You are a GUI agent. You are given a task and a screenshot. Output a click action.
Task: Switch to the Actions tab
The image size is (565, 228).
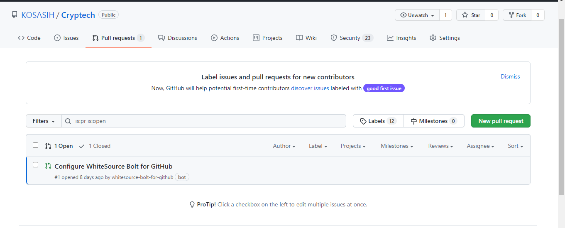225,38
